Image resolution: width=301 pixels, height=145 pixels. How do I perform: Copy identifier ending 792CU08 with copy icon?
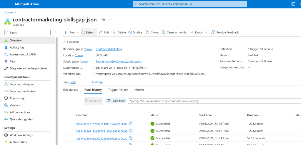tap(131, 131)
